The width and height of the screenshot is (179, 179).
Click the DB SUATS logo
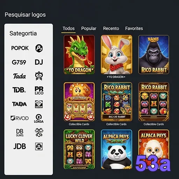[x=20, y=133]
